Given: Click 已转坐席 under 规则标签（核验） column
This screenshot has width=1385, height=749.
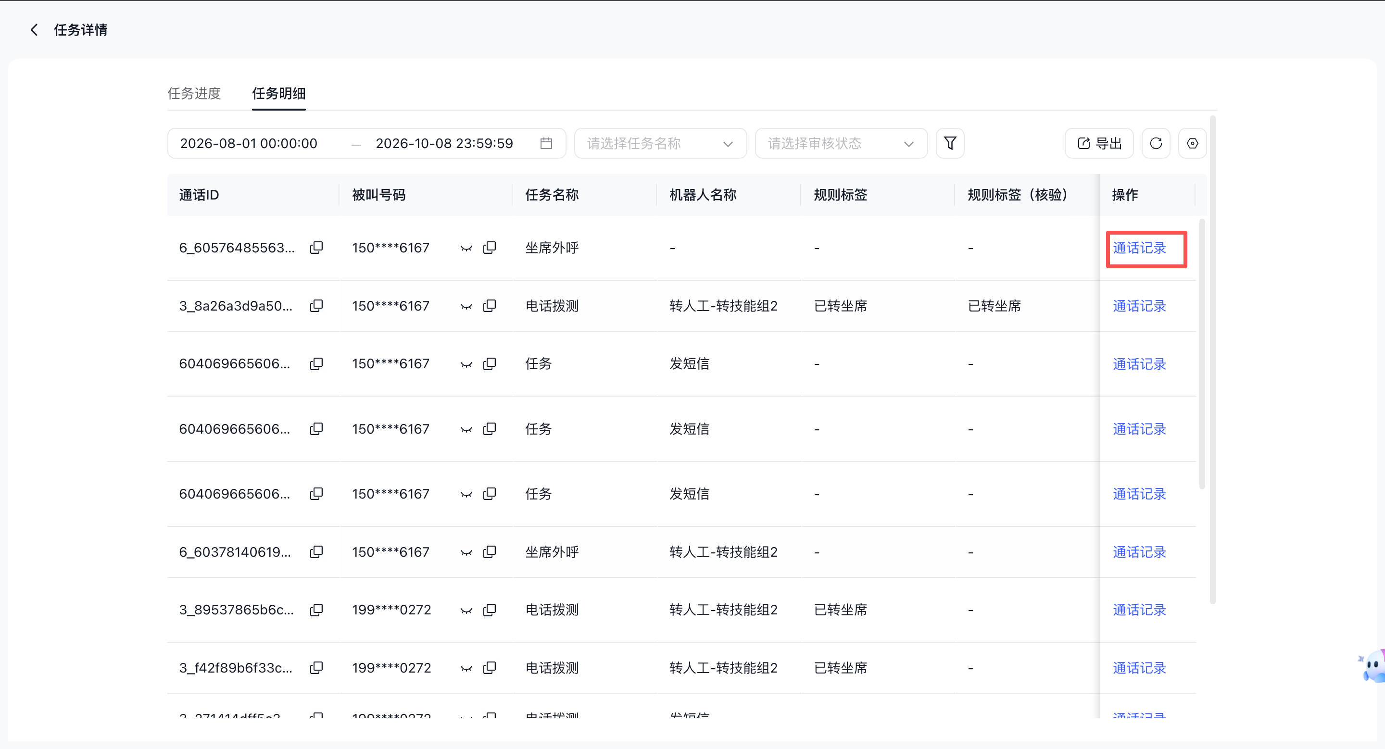Looking at the screenshot, I should 994,306.
